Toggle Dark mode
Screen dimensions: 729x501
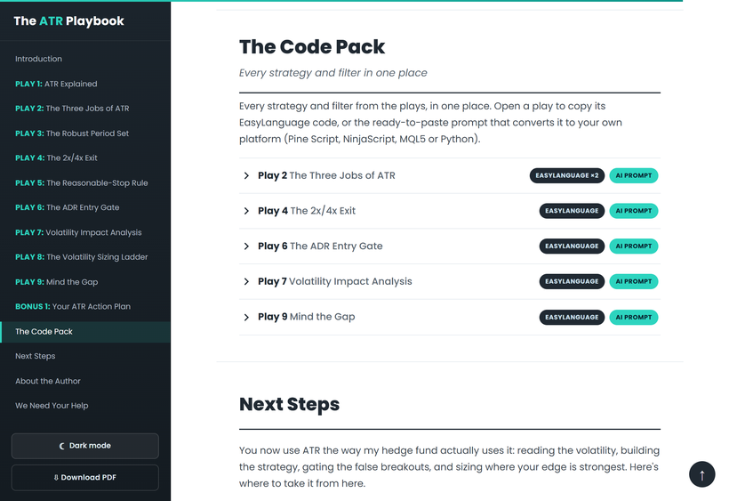click(85, 446)
